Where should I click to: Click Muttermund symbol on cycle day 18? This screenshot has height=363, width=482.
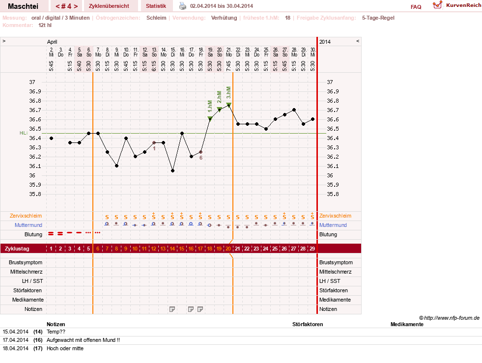coord(210,225)
